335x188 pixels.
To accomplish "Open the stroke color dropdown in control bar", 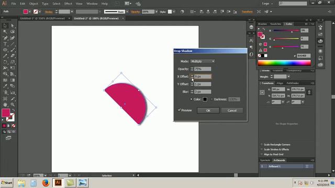I will pyautogui.click(x=40, y=11).
